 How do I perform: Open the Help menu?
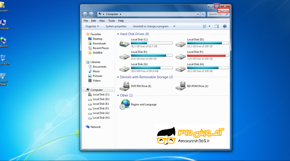pos(121,21)
